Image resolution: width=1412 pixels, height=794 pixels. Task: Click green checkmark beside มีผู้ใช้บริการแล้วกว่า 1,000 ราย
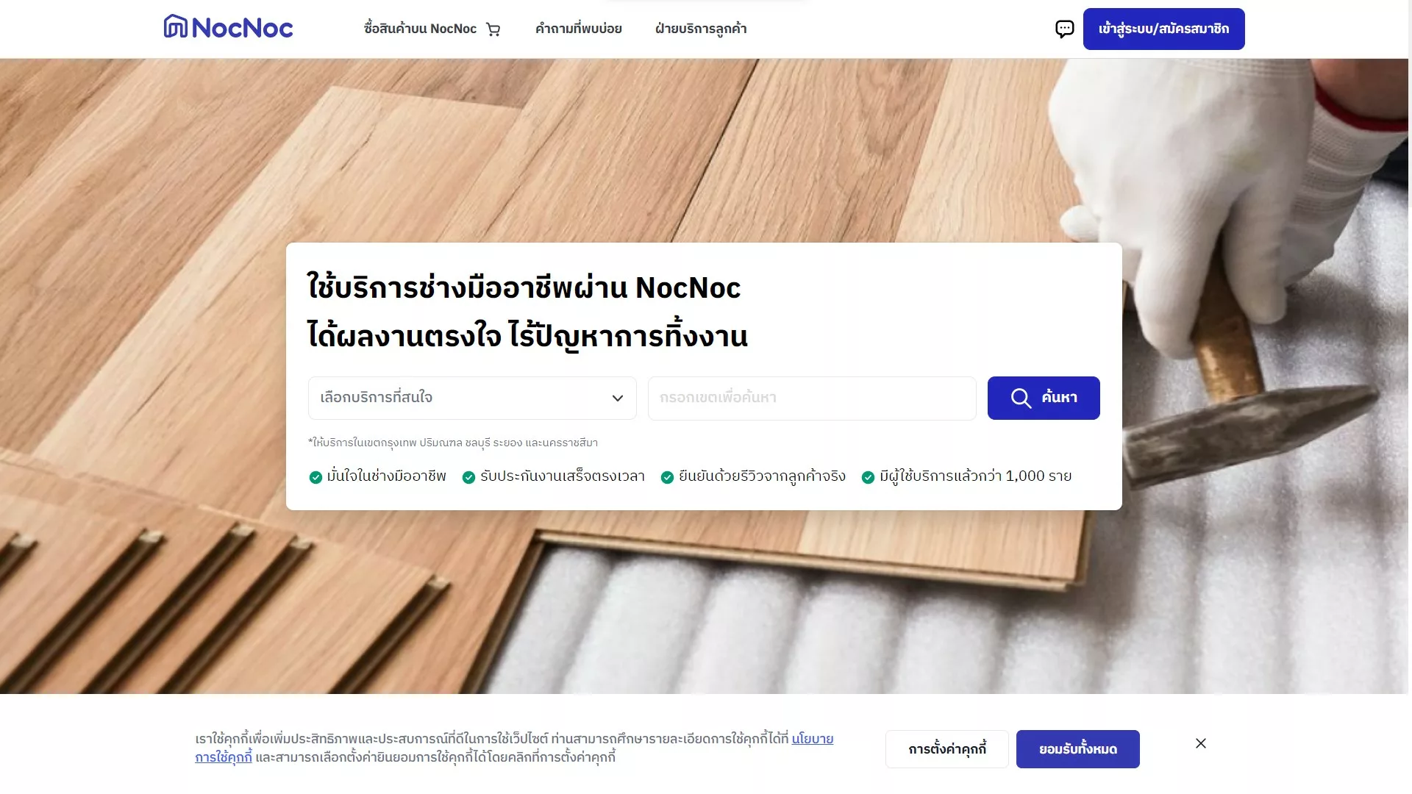click(x=868, y=477)
